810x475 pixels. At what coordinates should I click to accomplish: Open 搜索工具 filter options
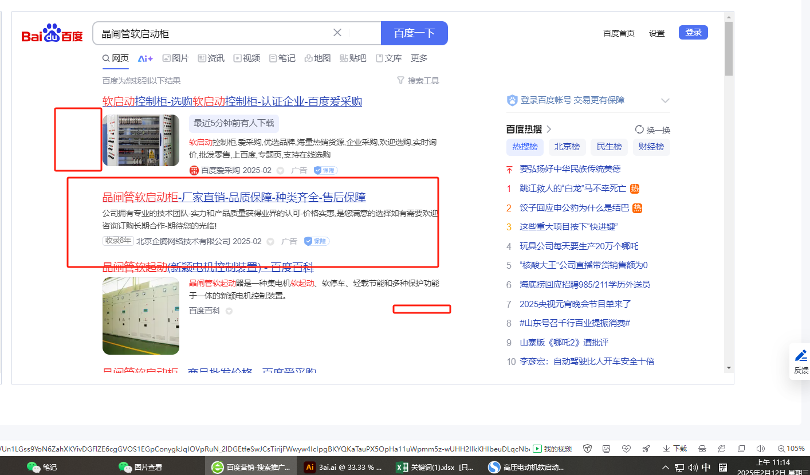point(418,81)
